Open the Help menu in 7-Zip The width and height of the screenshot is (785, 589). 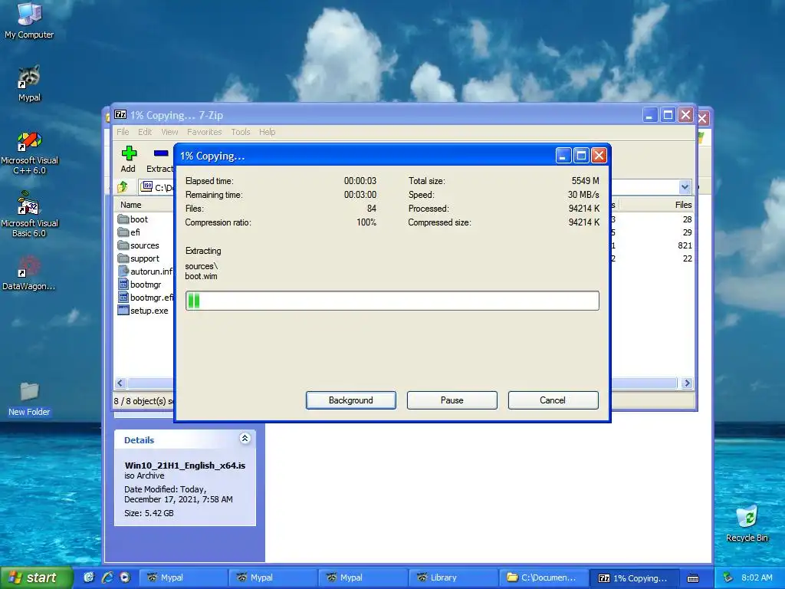pyautogui.click(x=267, y=132)
